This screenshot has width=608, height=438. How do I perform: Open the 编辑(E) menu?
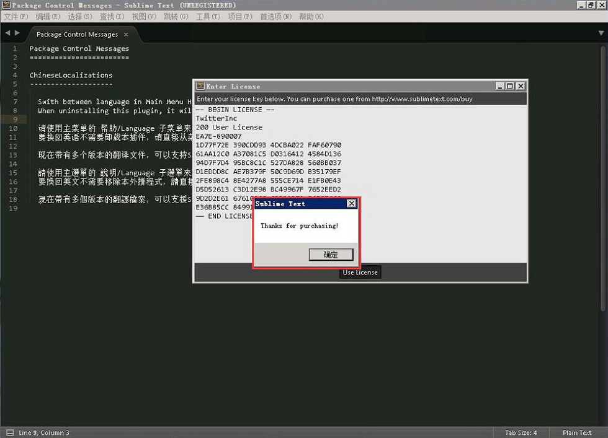tap(48, 17)
